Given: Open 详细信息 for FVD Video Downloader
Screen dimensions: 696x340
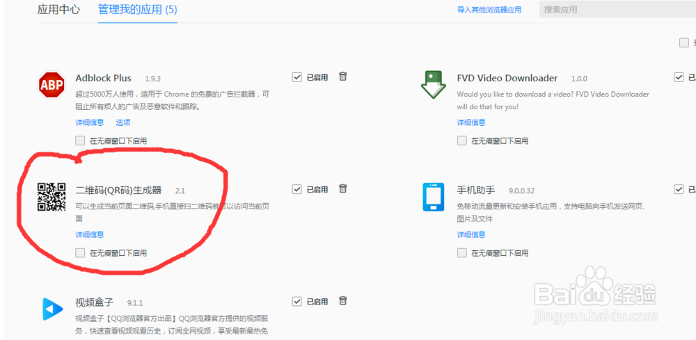Looking at the screenshot, I should pyautogui.click(x=471, y=122).
